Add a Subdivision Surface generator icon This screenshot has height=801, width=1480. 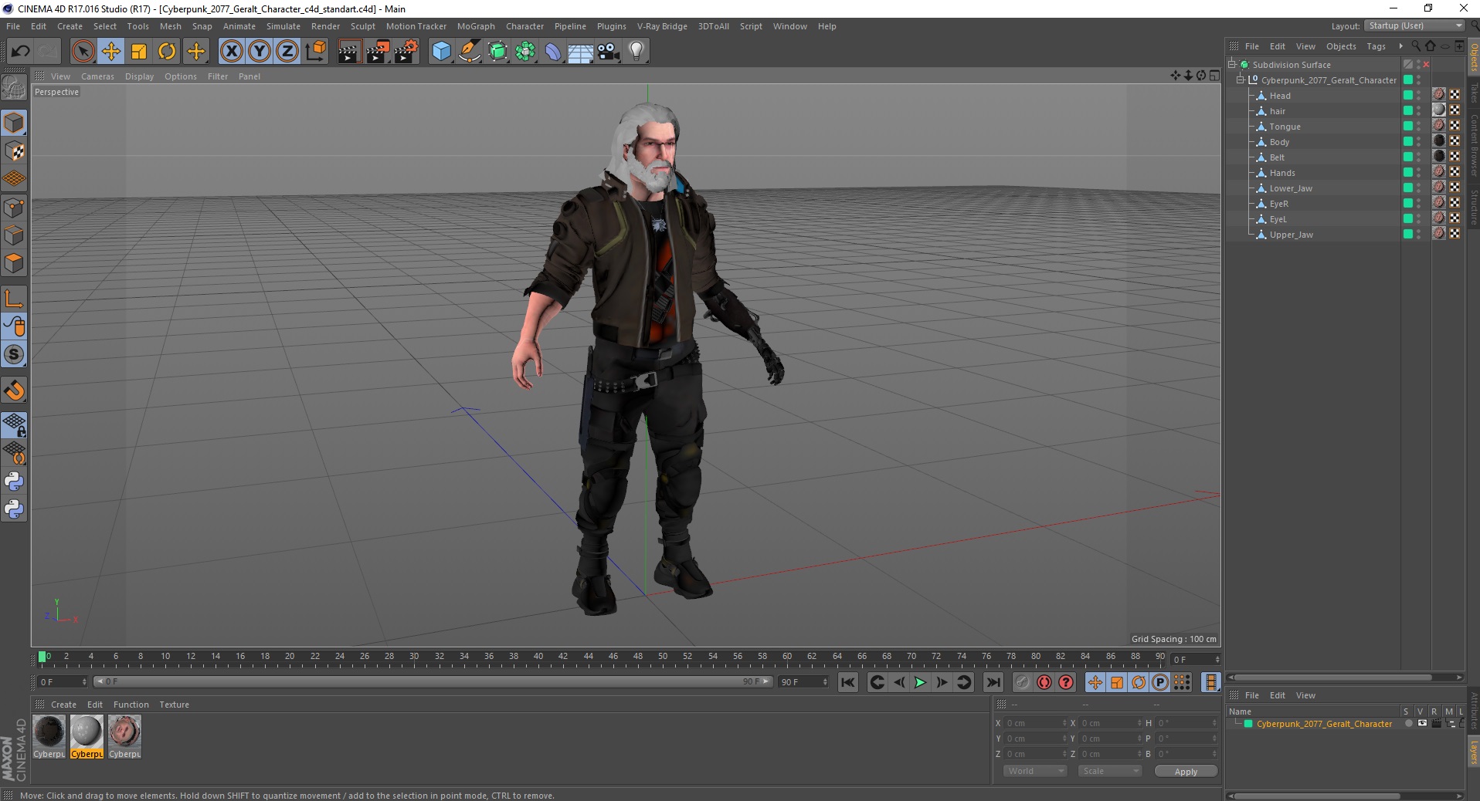tap(497, 52)
